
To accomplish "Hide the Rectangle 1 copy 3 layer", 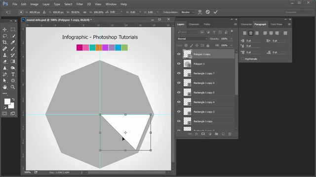I will [179, 112].
